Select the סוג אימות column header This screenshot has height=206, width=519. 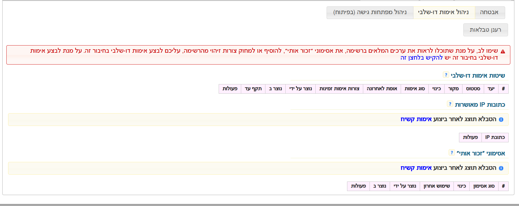pos(415,89)
